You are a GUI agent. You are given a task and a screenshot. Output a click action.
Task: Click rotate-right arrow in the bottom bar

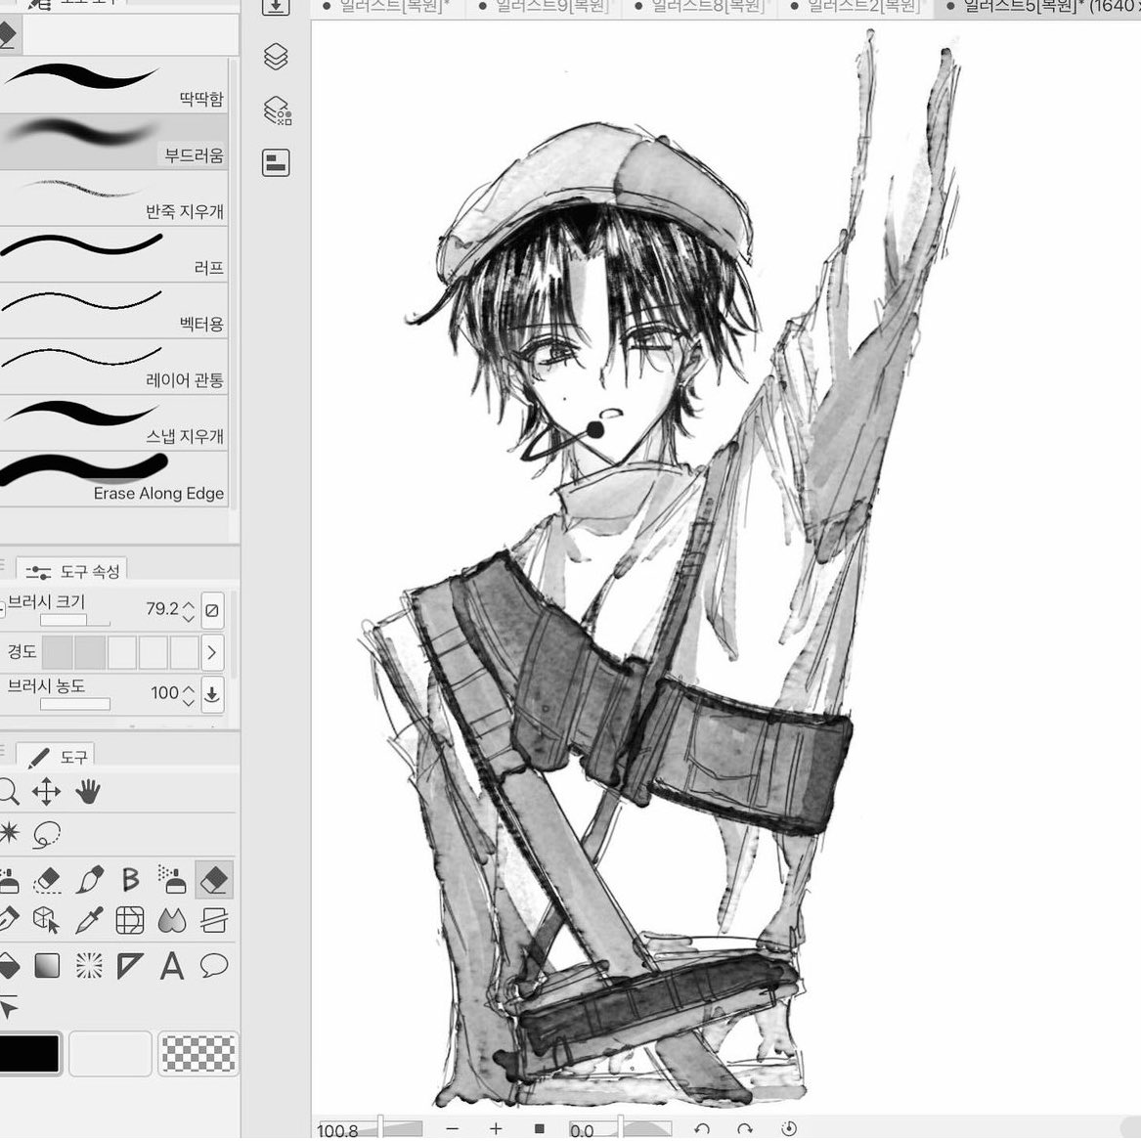pyautogui.click(x=744, y=1128)
